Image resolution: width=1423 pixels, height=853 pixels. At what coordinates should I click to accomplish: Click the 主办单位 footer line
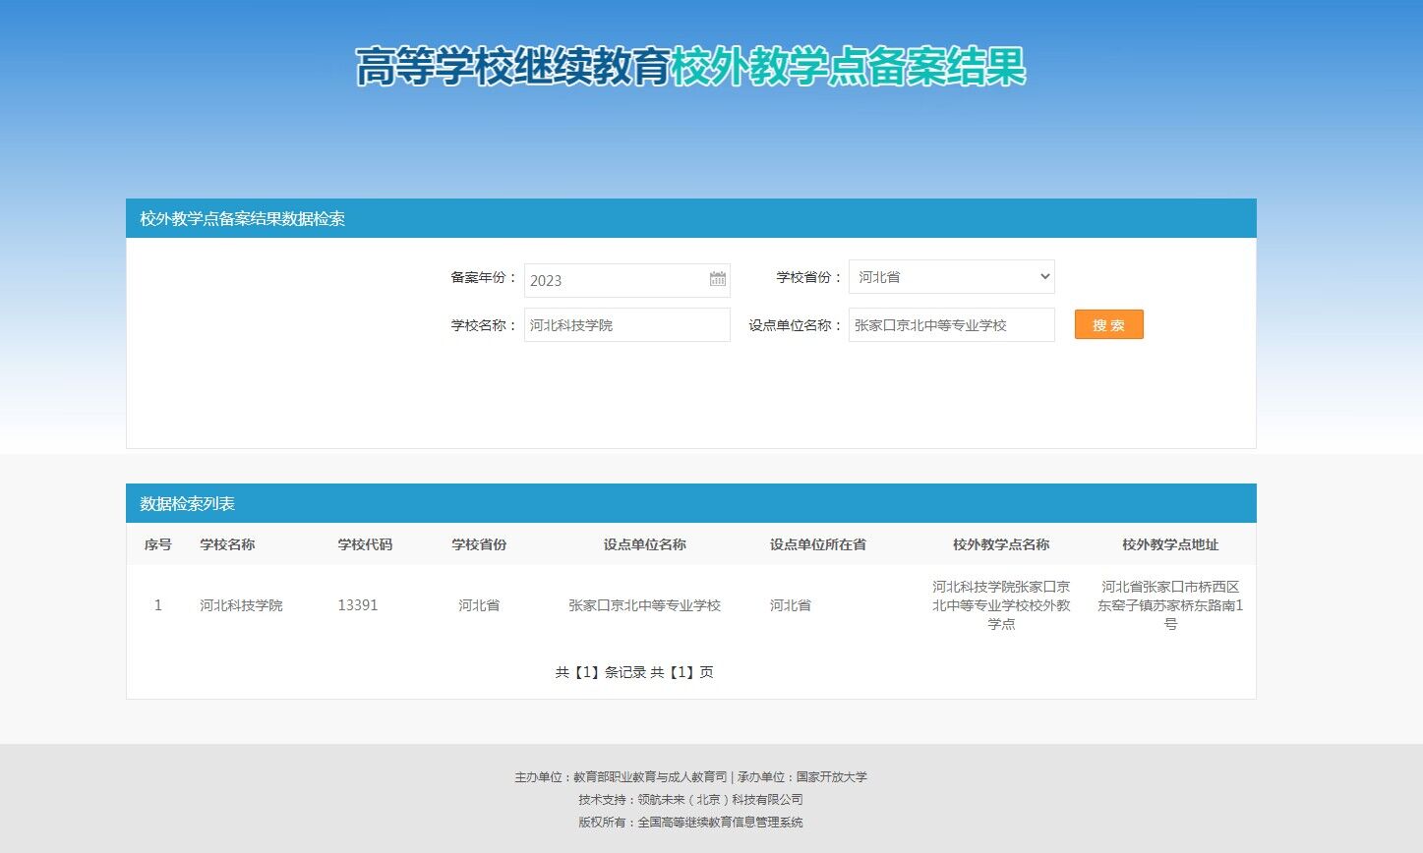click(x=690, y=776)
